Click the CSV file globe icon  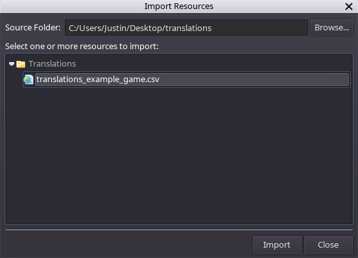[x=29, y=80]
